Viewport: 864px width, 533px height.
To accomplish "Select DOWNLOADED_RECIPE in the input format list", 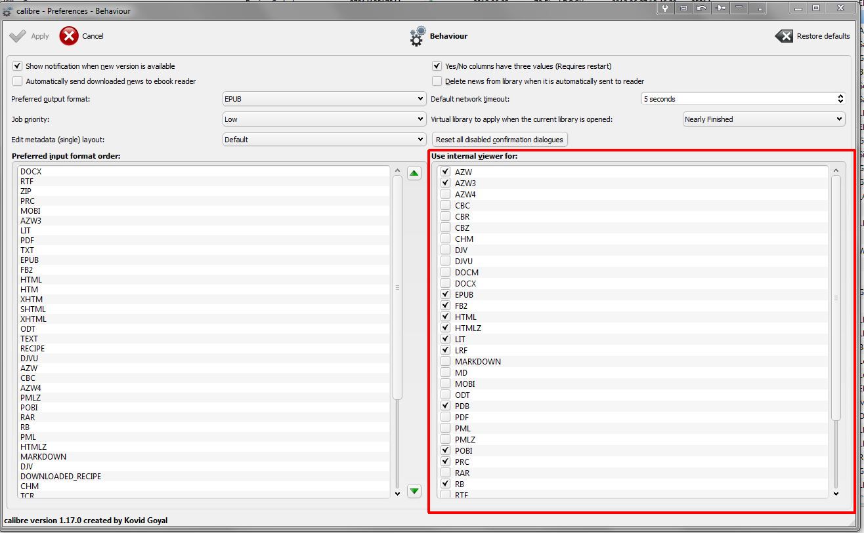I will (204, 477).
